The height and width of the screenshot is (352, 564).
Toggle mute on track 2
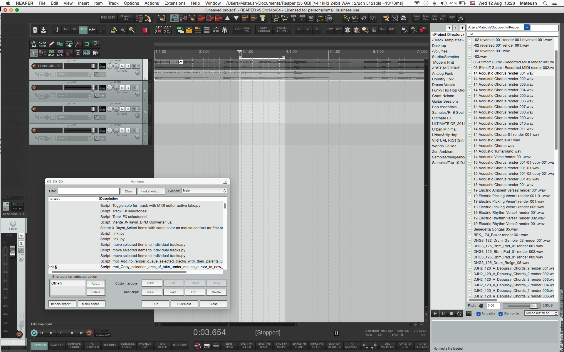tap(122, 88)
